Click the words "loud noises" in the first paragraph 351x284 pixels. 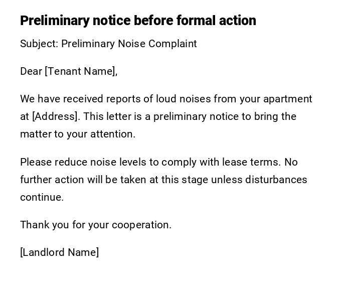183,99
